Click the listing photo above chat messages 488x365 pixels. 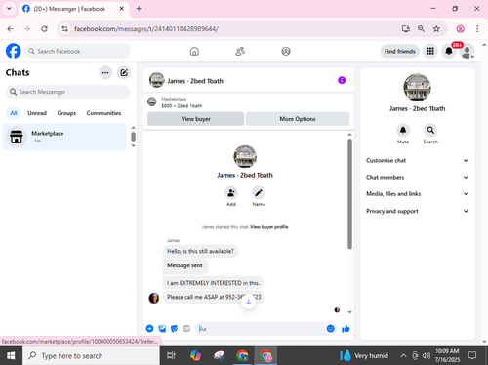[x=245, y=156]
